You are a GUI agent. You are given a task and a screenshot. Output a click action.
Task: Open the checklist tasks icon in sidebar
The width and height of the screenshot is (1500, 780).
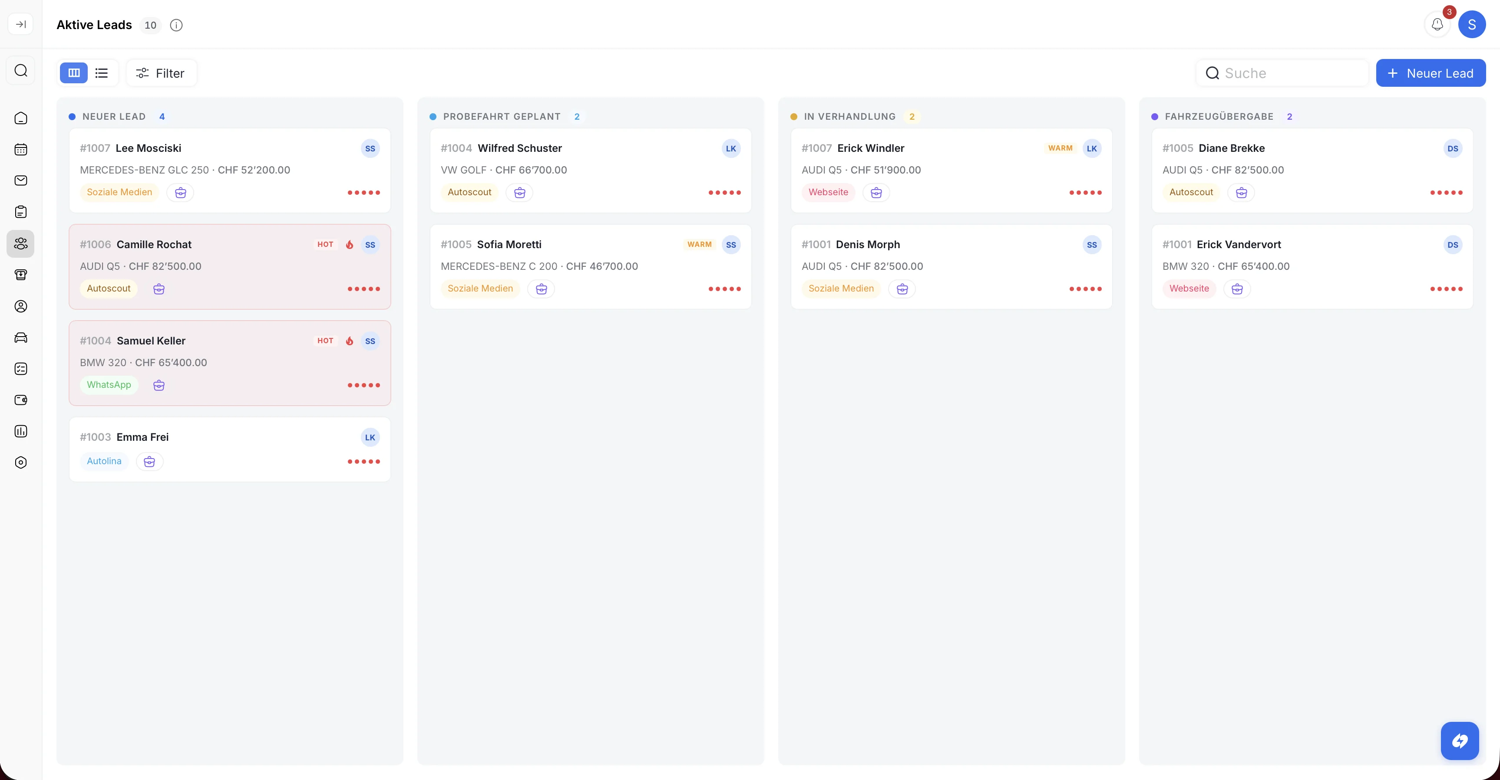[21, 369]
